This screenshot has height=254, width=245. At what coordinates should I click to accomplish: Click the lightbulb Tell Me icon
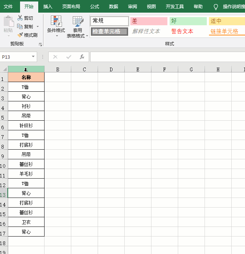click(x=216, y=7)
